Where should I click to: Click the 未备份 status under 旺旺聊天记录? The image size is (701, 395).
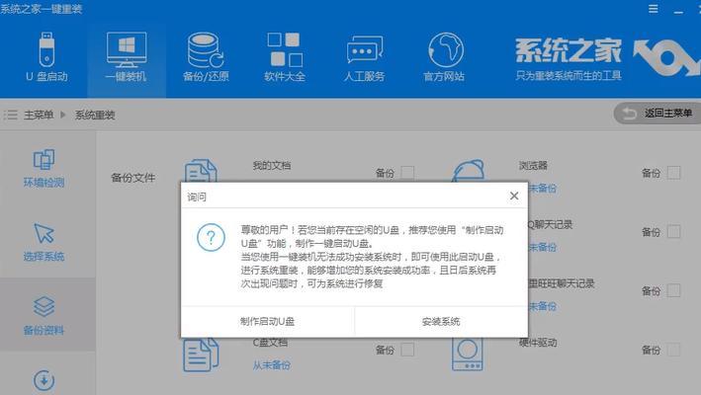[542, 306]
